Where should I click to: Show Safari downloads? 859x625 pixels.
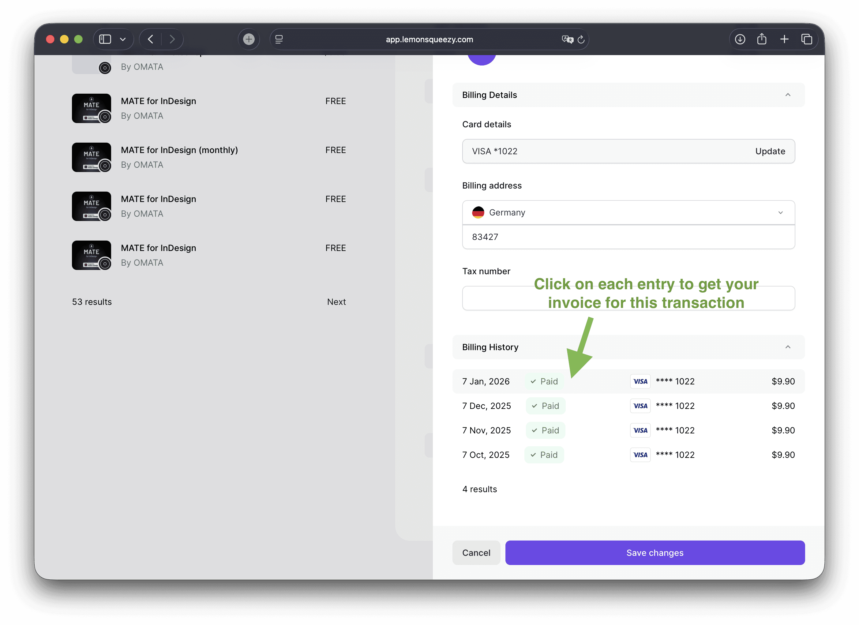click(740, 39)
